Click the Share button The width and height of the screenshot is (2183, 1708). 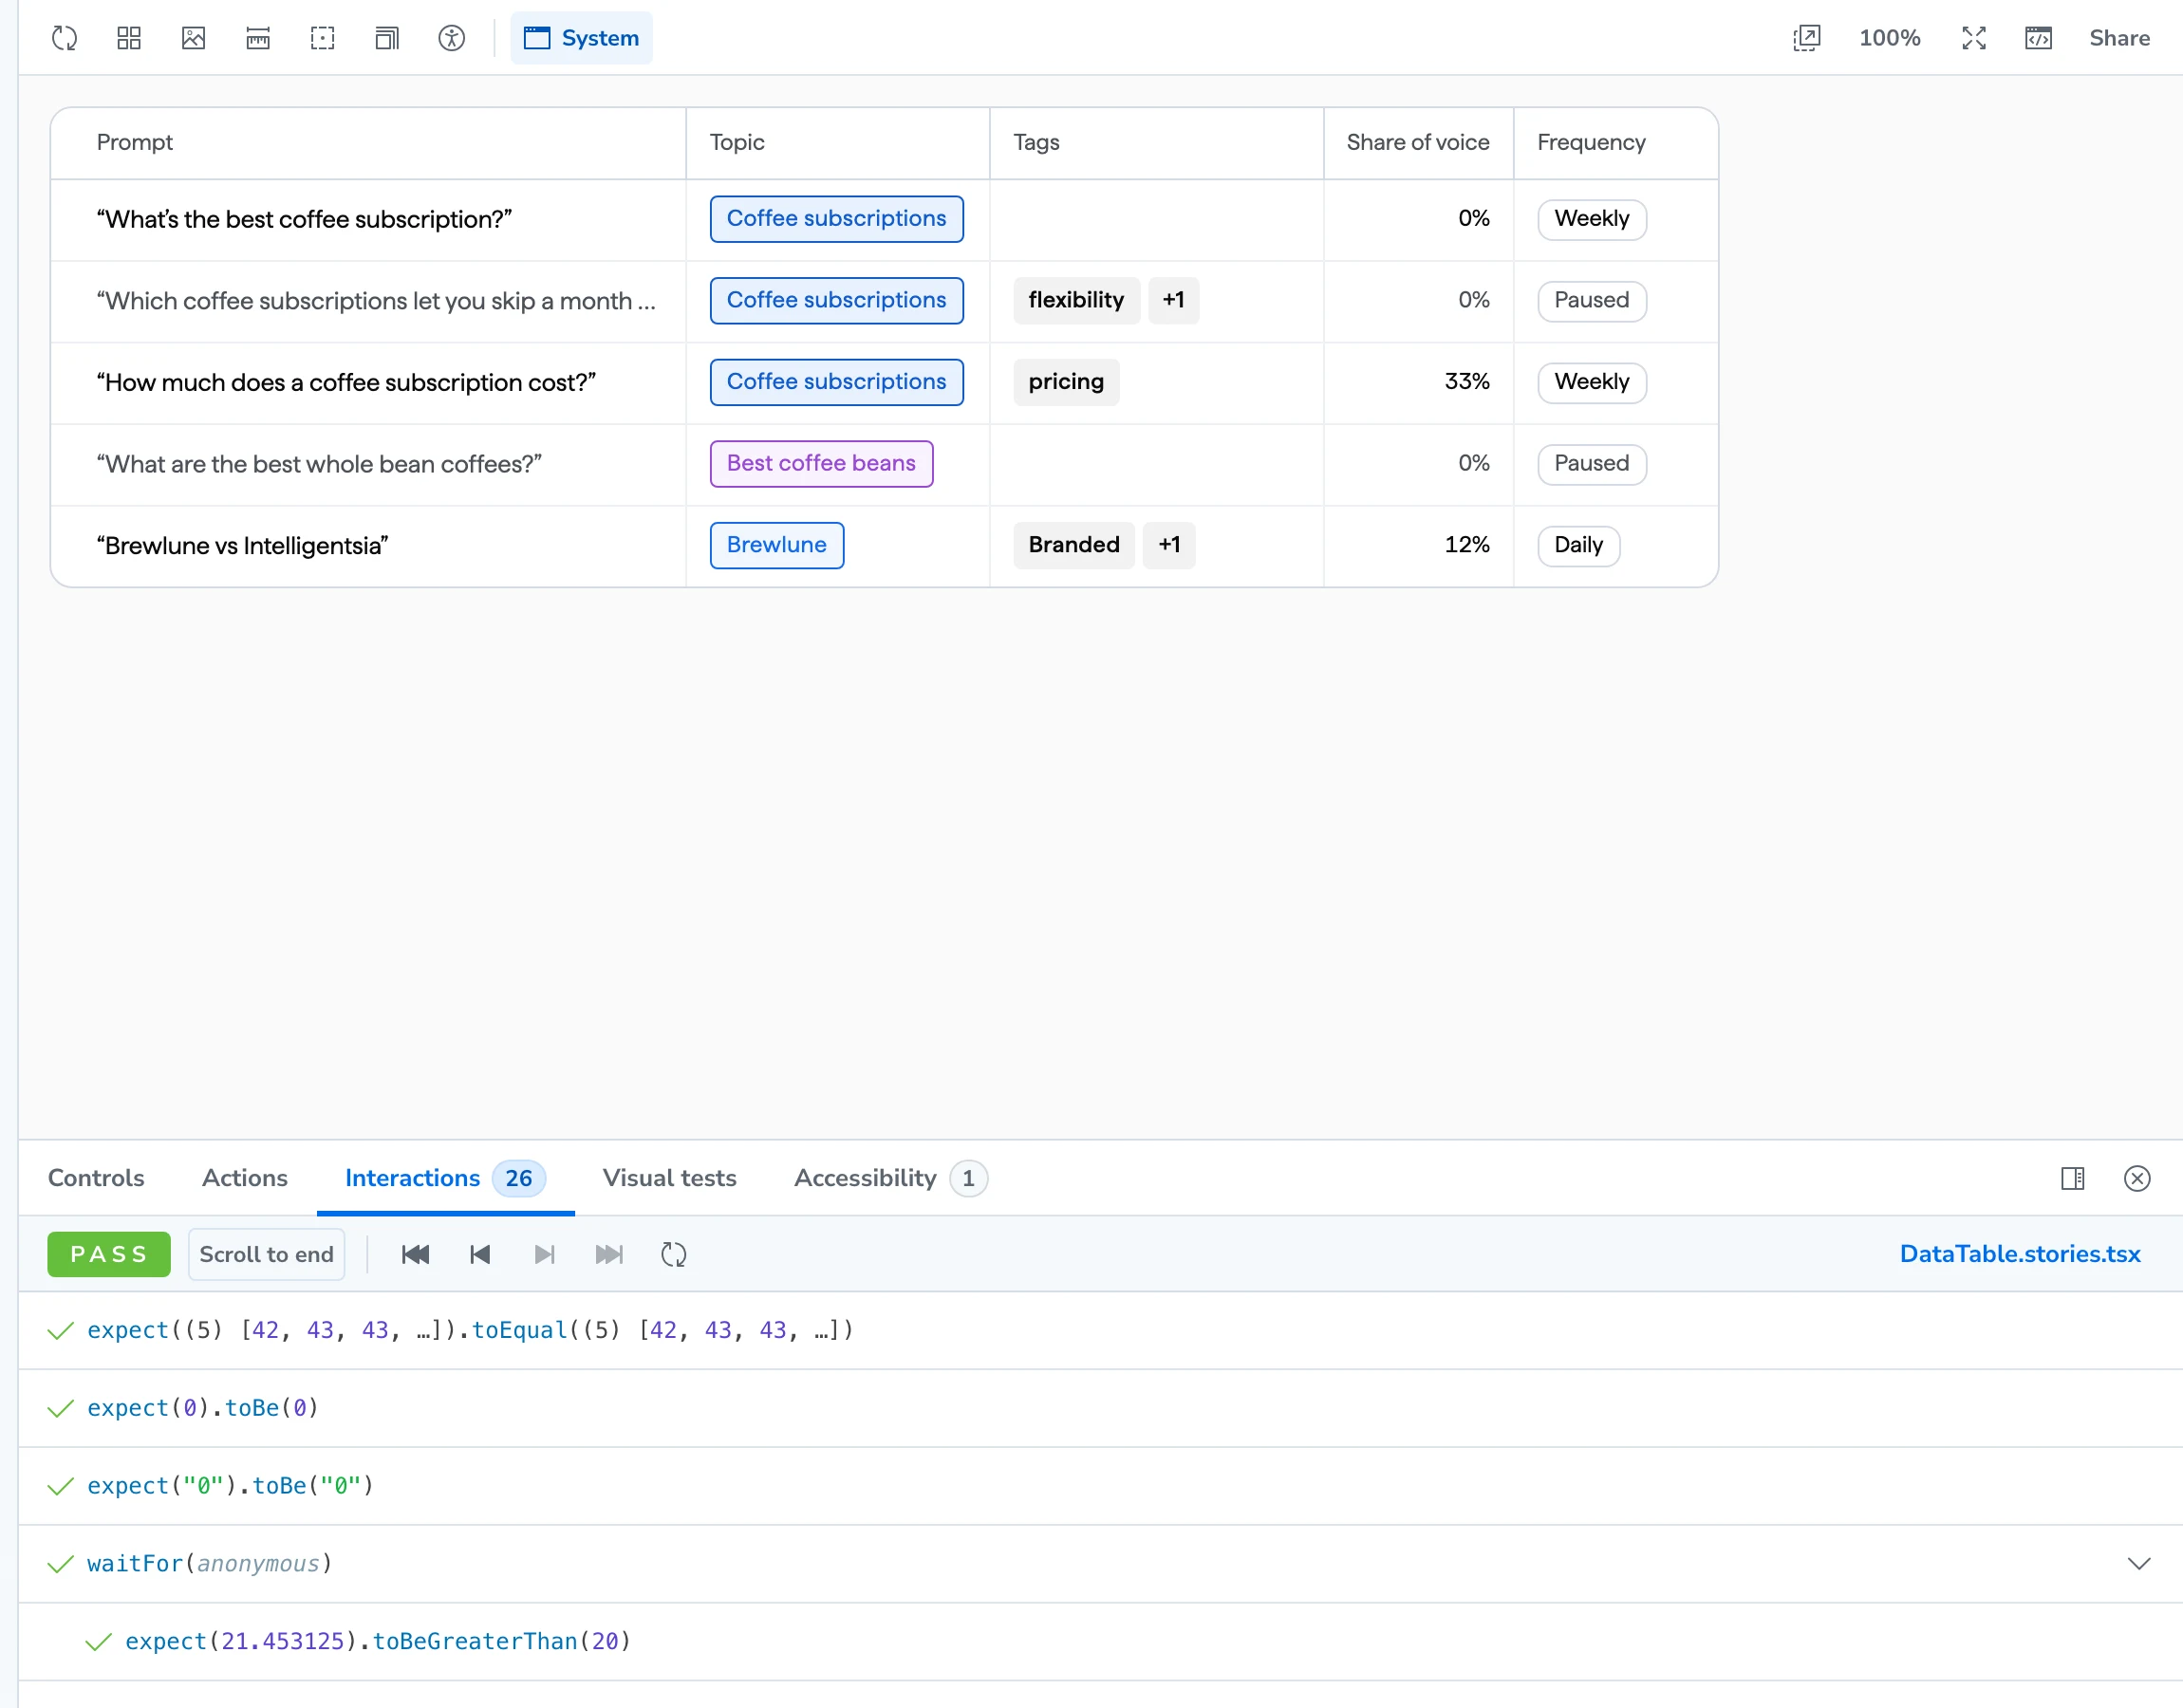click(x=2119, y=38)
